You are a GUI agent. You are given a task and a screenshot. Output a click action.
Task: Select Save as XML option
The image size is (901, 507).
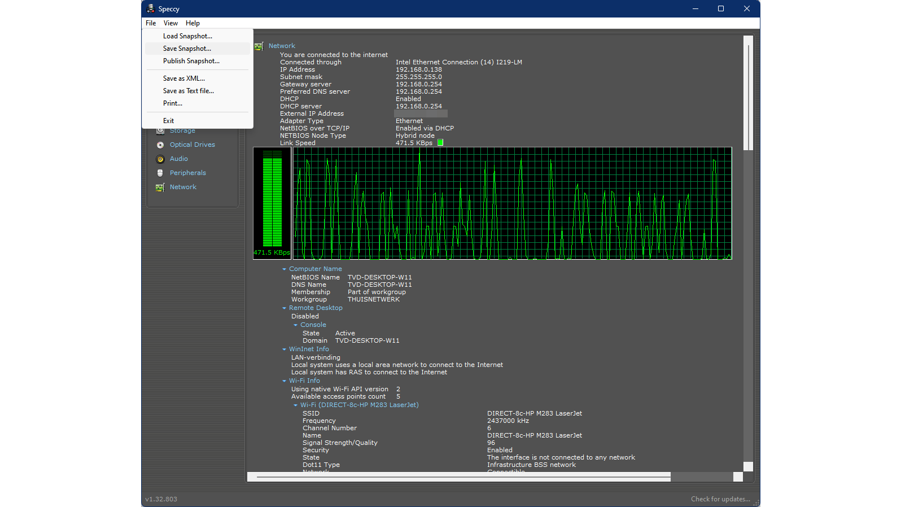tap(184, 78)
